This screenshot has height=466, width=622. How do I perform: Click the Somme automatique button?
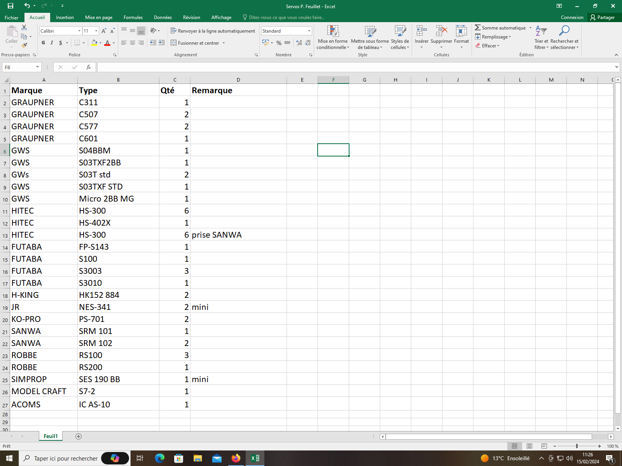[x=500, y=28]
